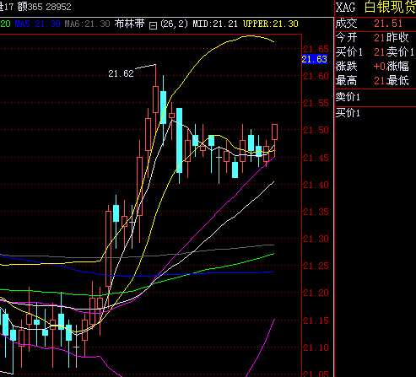Click the 最高 label
Image resolution: width=416 pixels, height=377 pixels.
(x=347, y=81)
